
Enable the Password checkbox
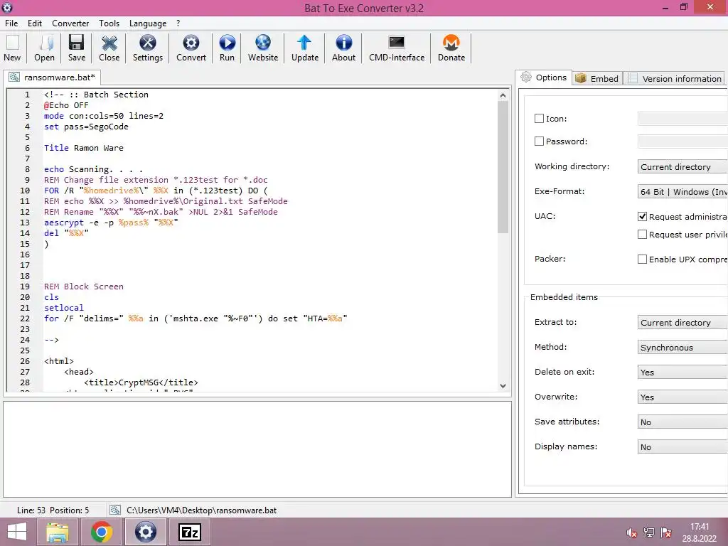click(539, 141)
